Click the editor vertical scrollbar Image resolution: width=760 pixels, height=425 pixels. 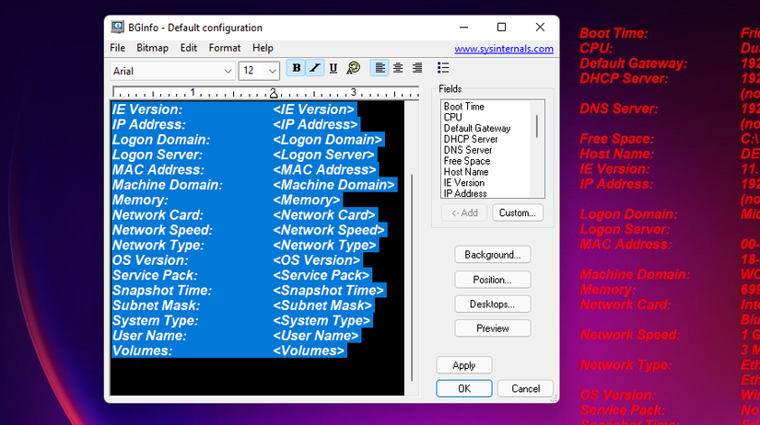(x=412, y=278)
